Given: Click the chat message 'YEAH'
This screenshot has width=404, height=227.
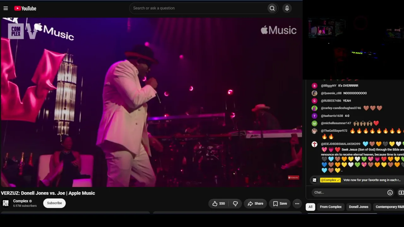Looking at the screenshot, I should (x=347, y=101).
